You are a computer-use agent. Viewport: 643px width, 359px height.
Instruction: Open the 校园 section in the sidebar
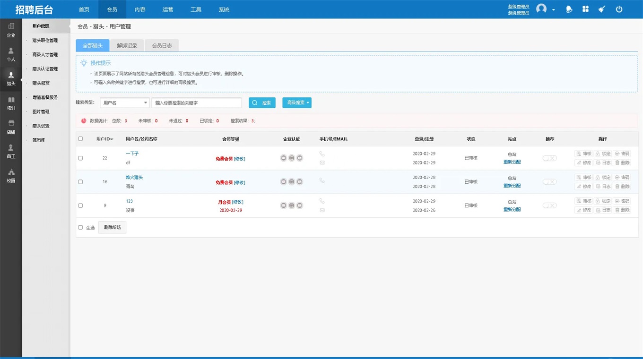tap(11, 176)
